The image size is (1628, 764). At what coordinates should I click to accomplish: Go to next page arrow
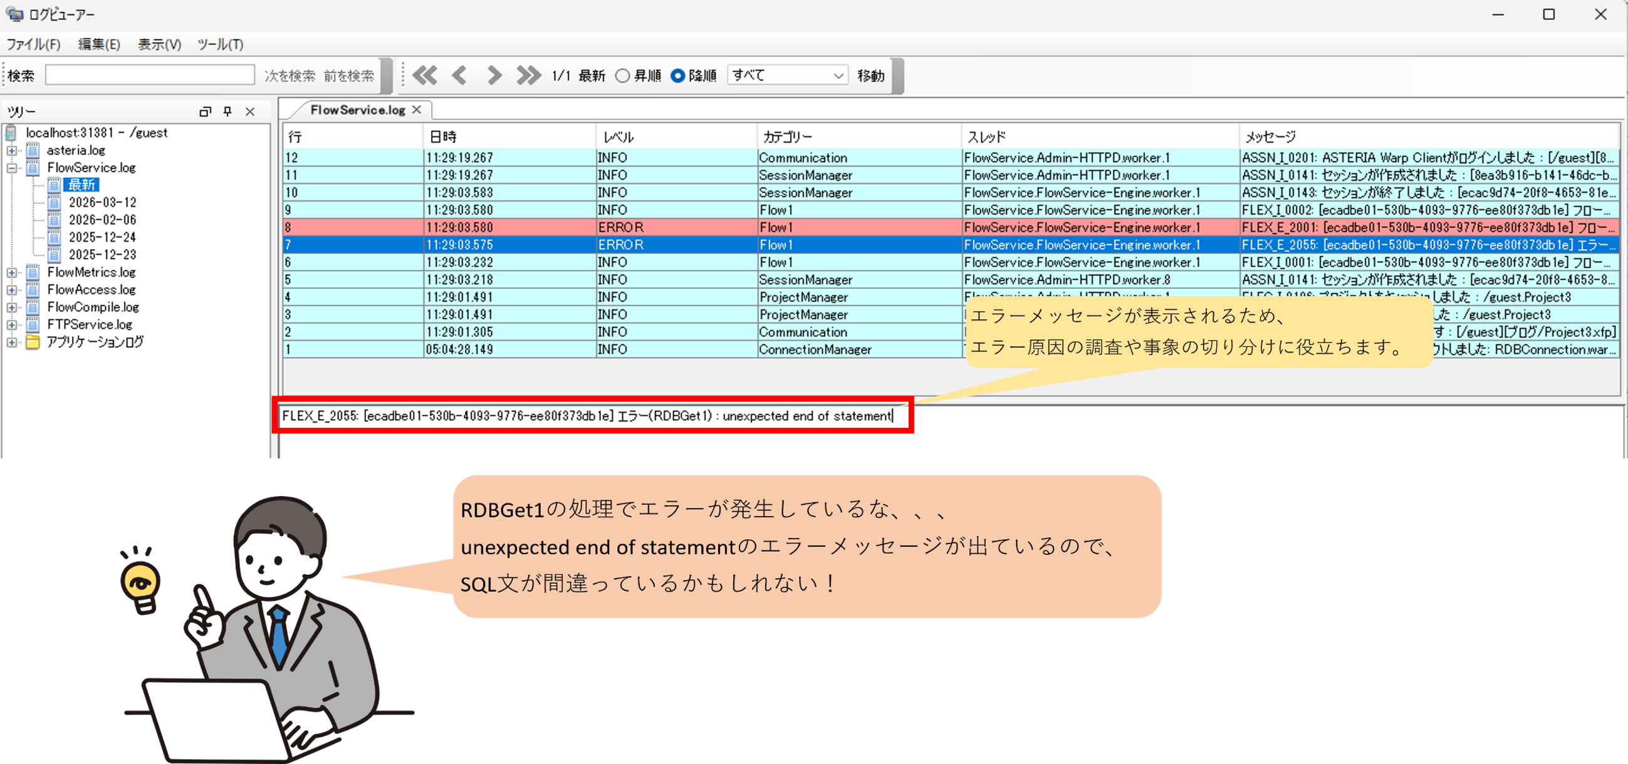[x=494, y=76]
